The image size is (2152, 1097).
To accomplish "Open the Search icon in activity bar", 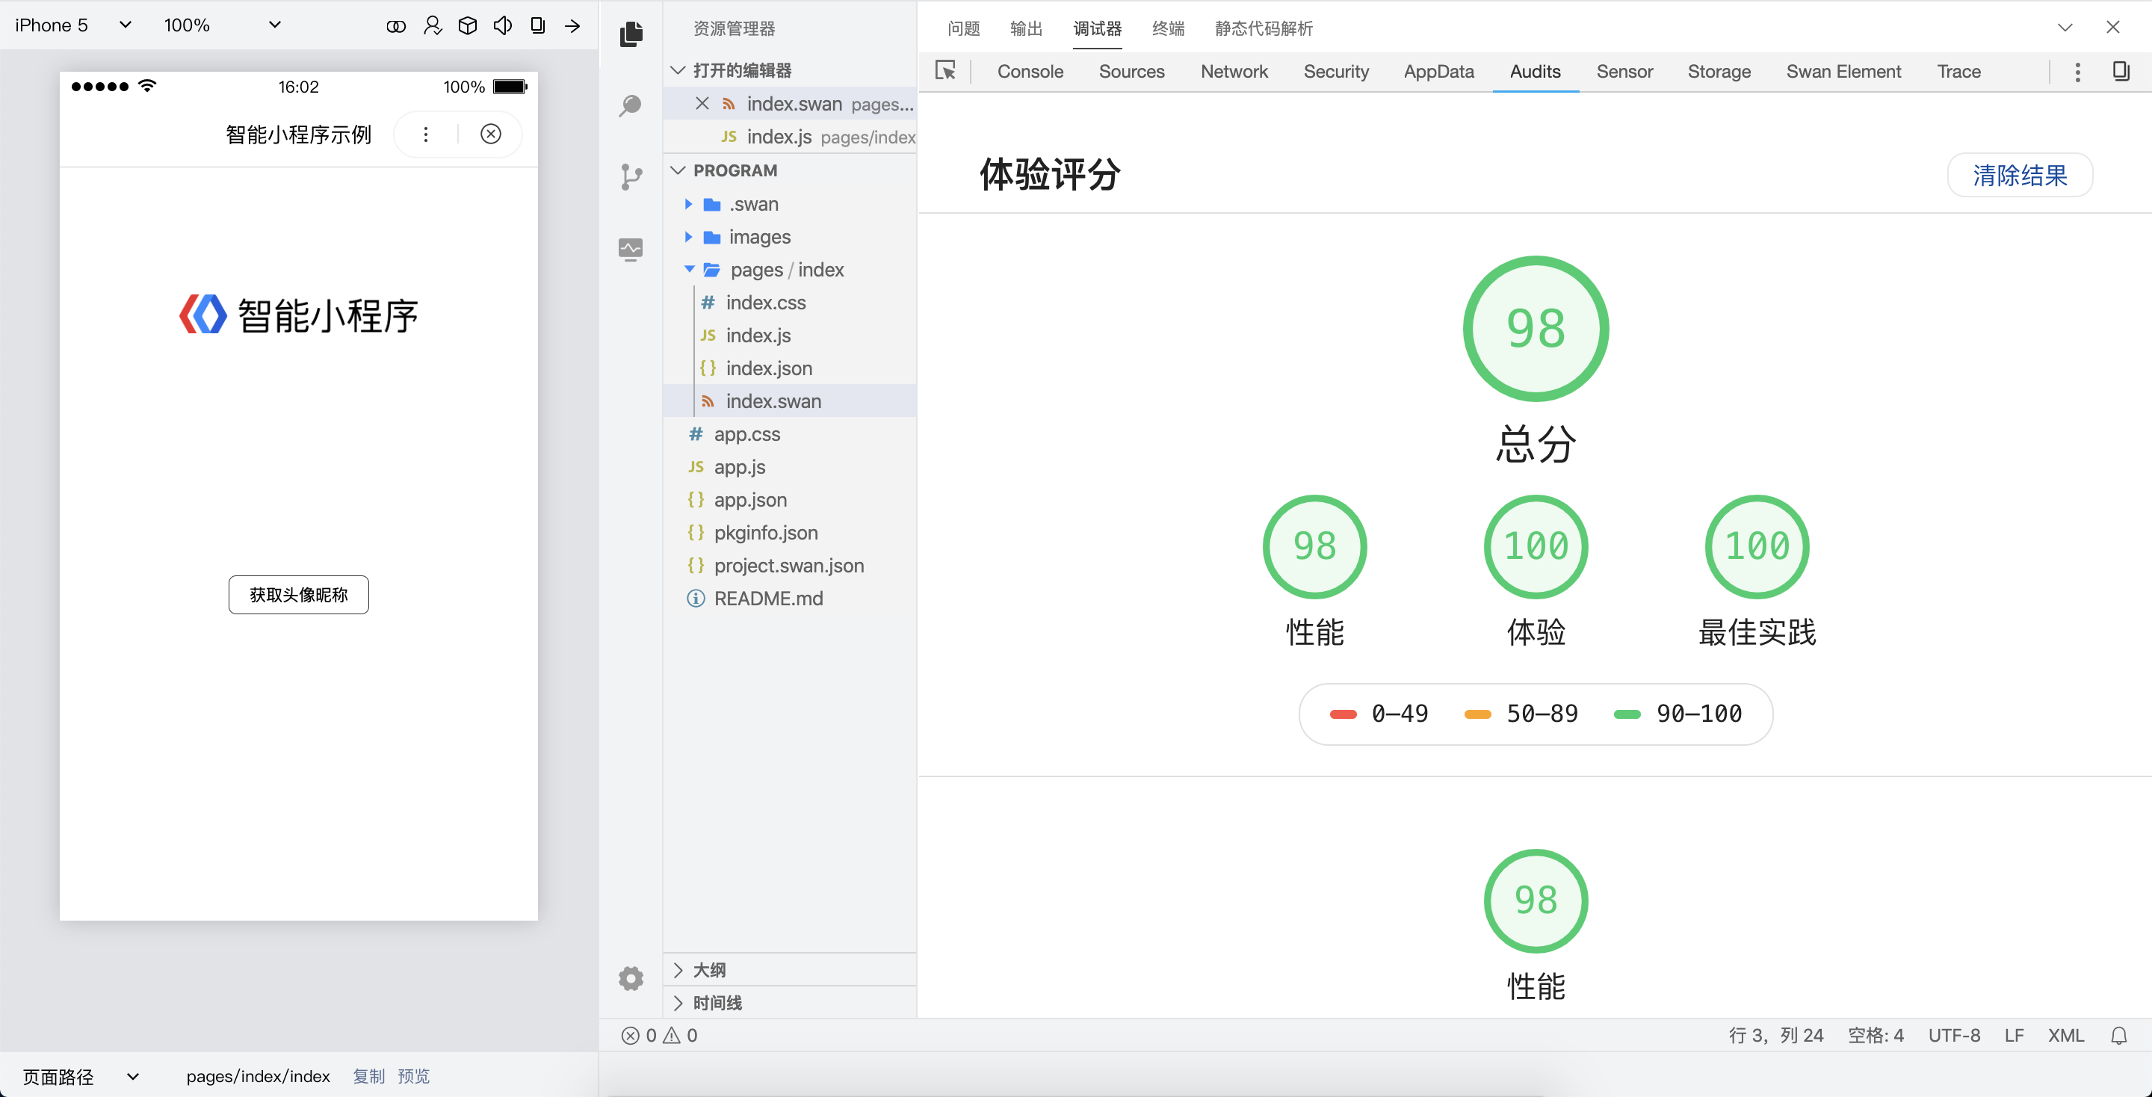I will 631,106.
